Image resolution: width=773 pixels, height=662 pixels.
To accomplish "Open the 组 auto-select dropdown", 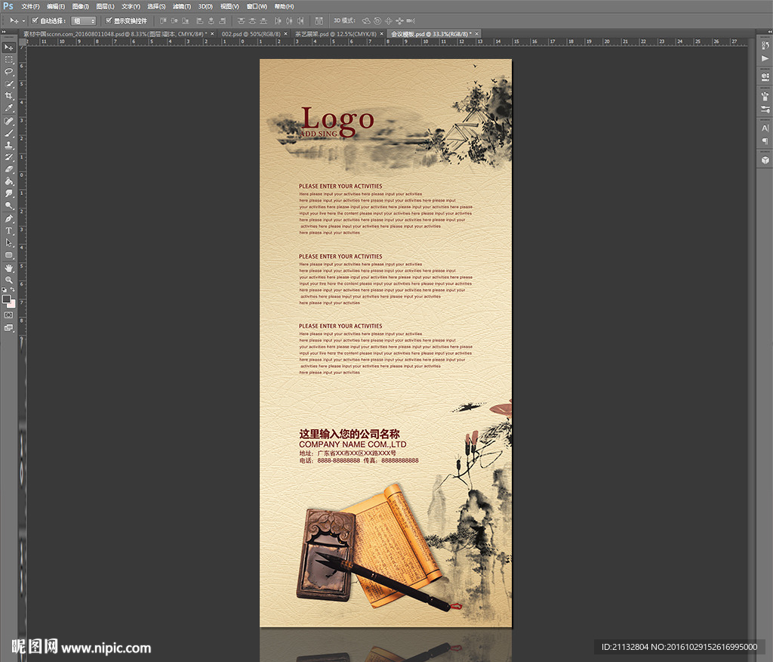I will [x=84, y=21].
